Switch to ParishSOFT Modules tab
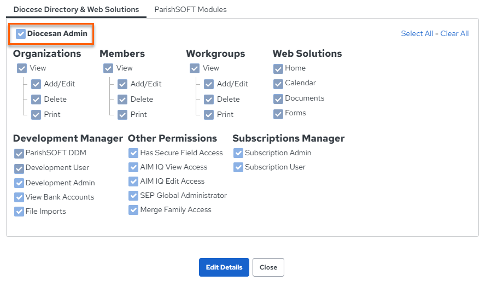The image size is (486, 281). [190, 10]
